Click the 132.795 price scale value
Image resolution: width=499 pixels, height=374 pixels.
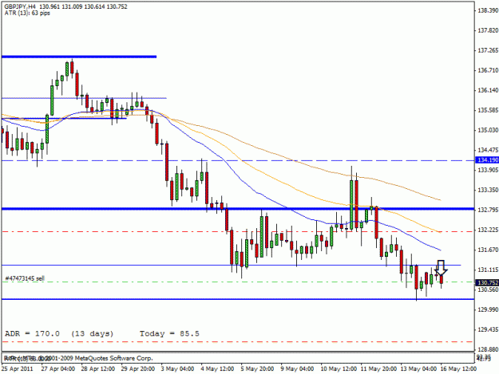tap(488, 210)
